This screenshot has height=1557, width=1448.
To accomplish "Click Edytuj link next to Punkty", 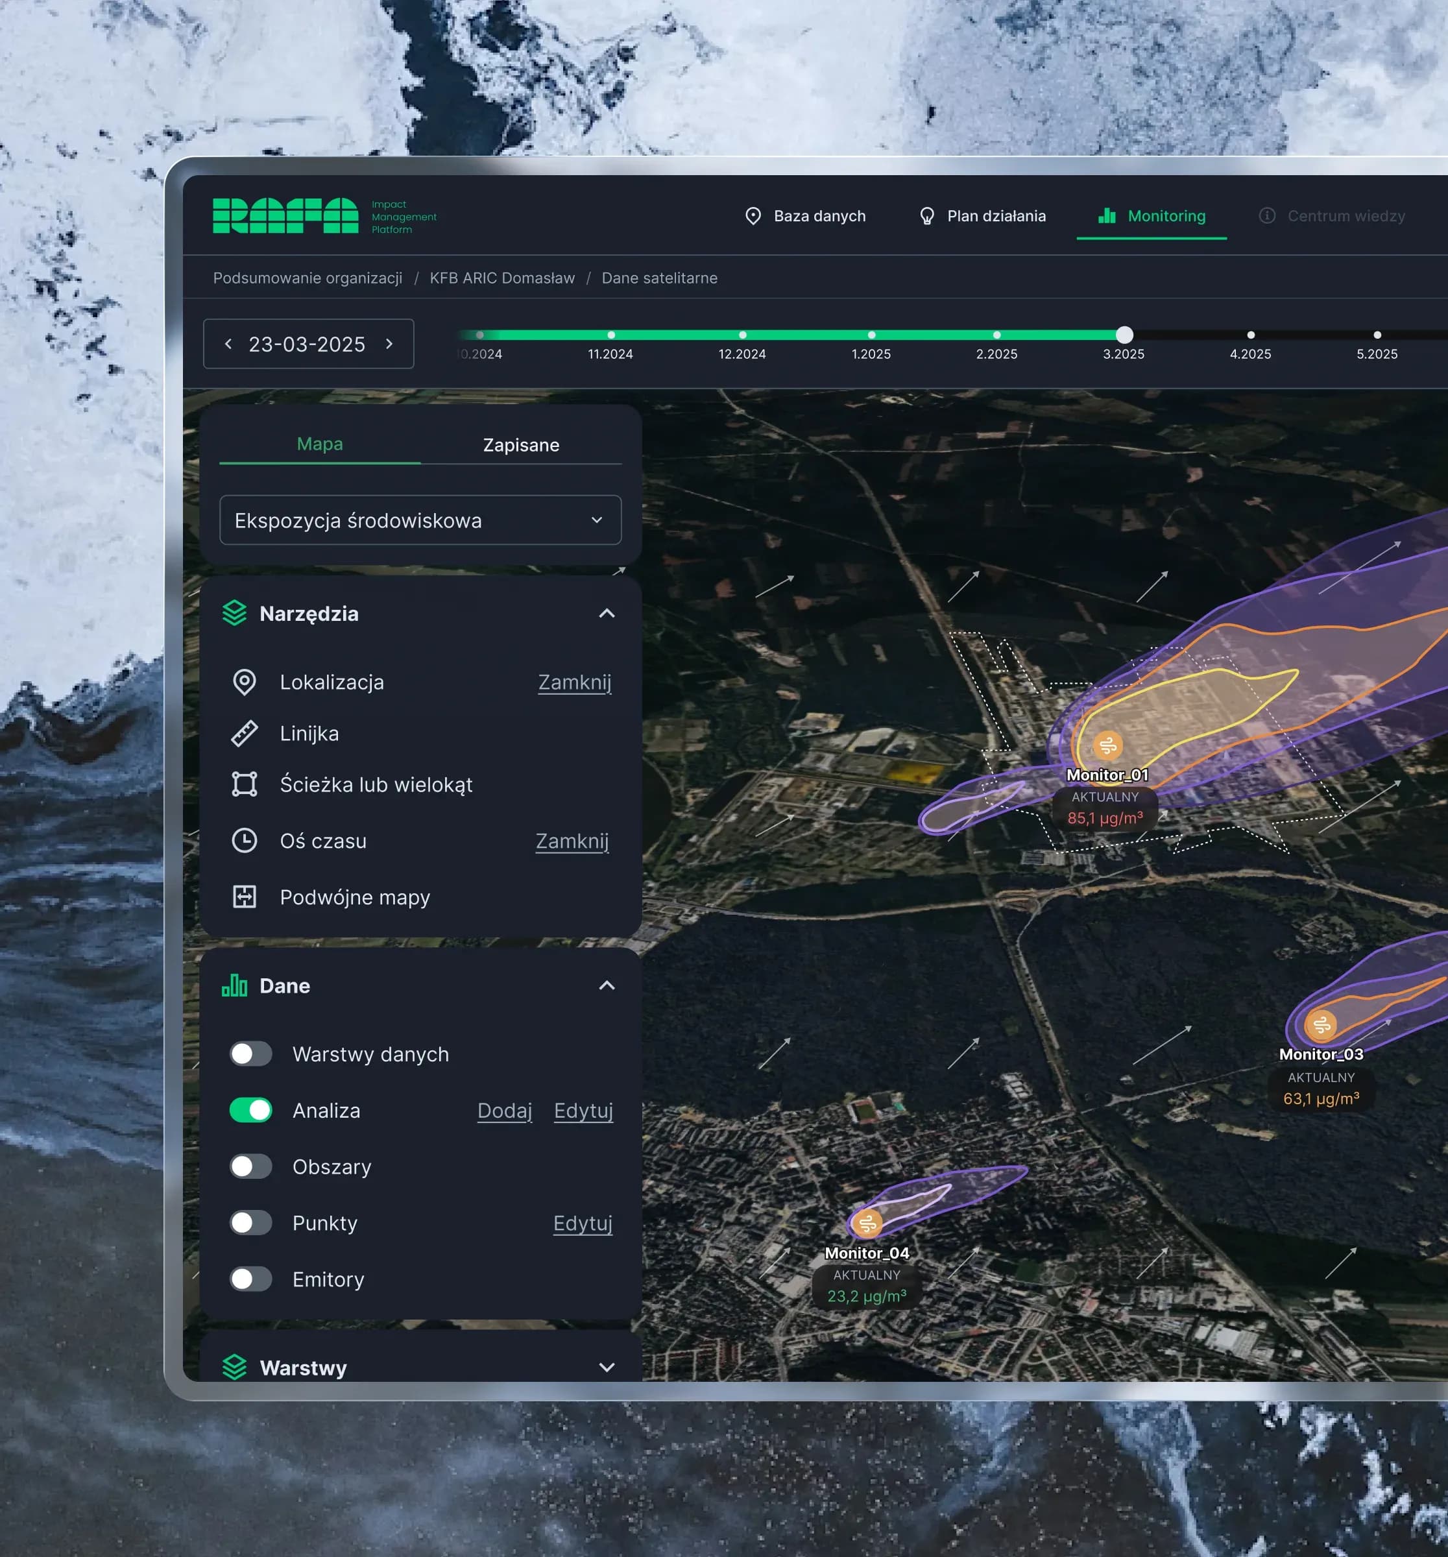I will (583, 1224).
